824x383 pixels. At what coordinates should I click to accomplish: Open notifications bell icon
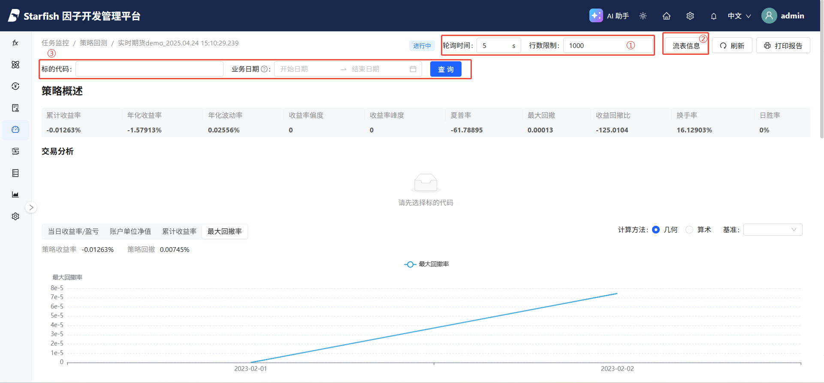pos(714,16)
